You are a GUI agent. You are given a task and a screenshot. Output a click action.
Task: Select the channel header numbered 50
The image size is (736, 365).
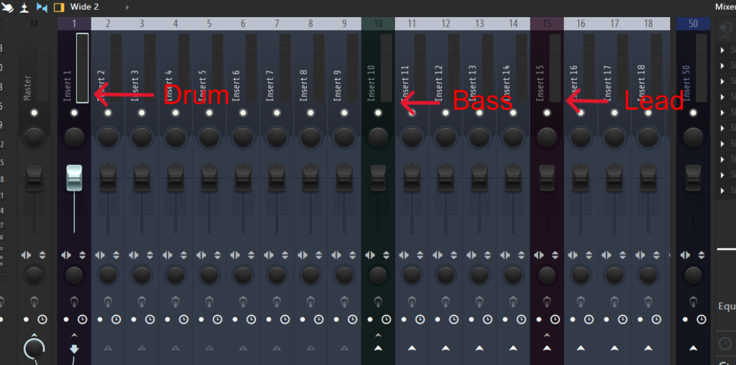click(693, 23)
